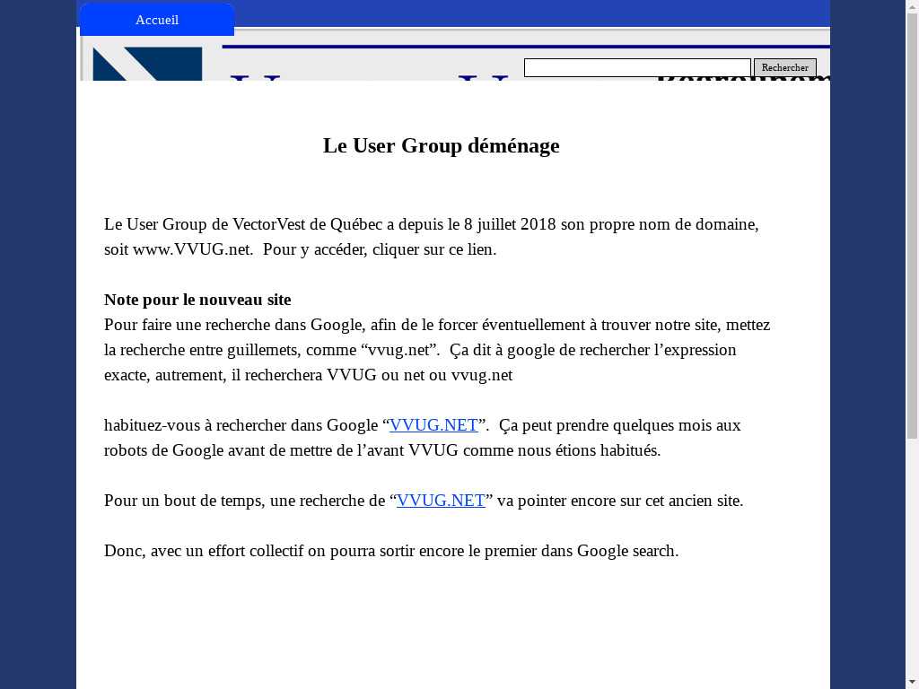This screenshot has width=919, height=689.
Task: Click the scrollbar down arrow
Action: click(912, 683)
